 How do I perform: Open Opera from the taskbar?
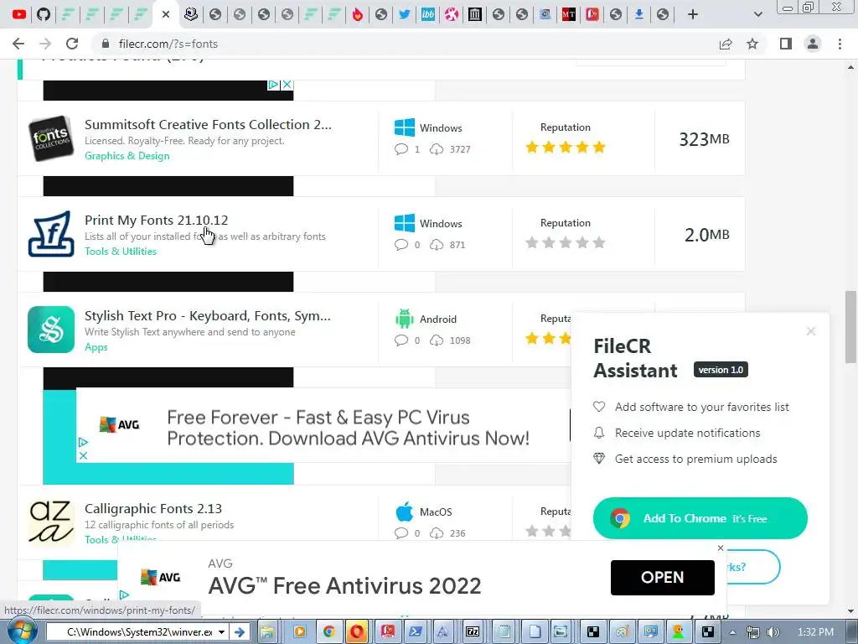click(357, 632)
